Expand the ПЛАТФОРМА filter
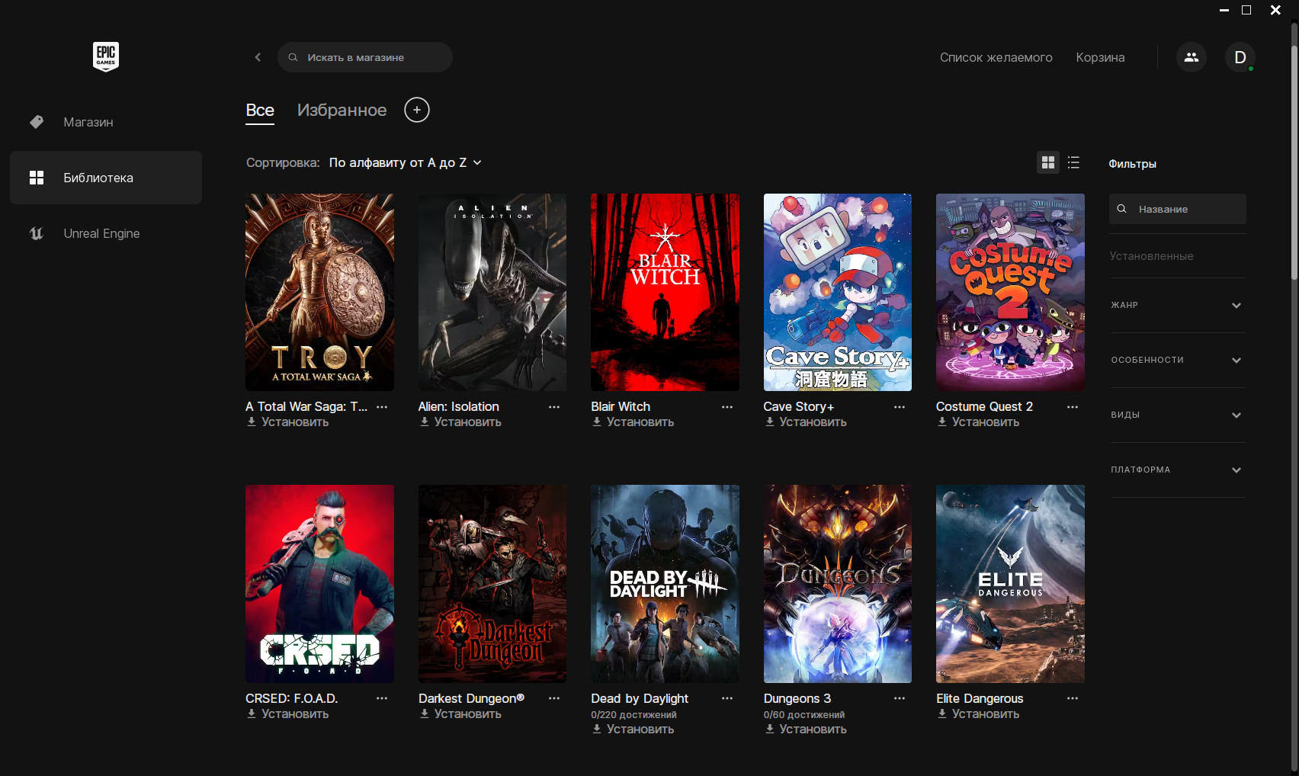 (x=1178, y=470)
